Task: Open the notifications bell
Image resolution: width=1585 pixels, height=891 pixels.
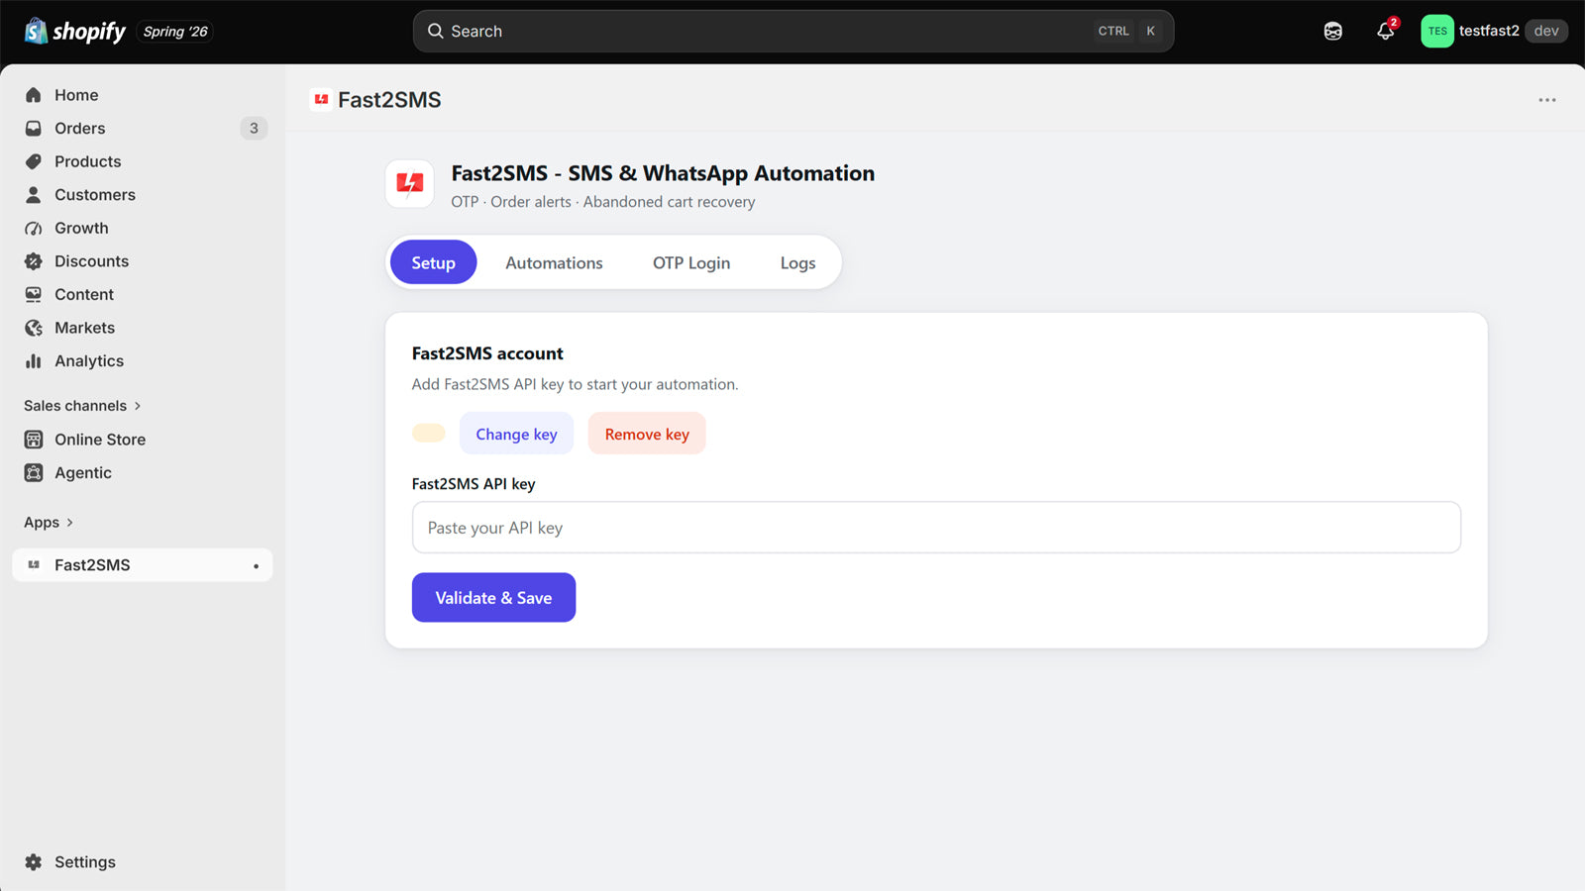Action: 1386,32
